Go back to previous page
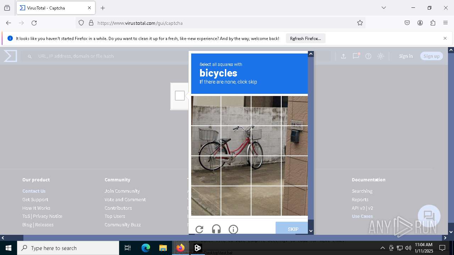The image size is (454, 255). [9, 23]
